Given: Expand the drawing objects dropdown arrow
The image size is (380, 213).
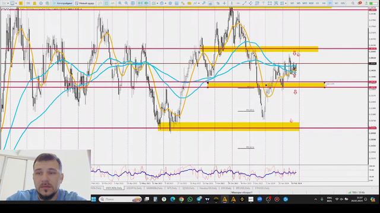Looking at the screenshot, I should point(286,4).
